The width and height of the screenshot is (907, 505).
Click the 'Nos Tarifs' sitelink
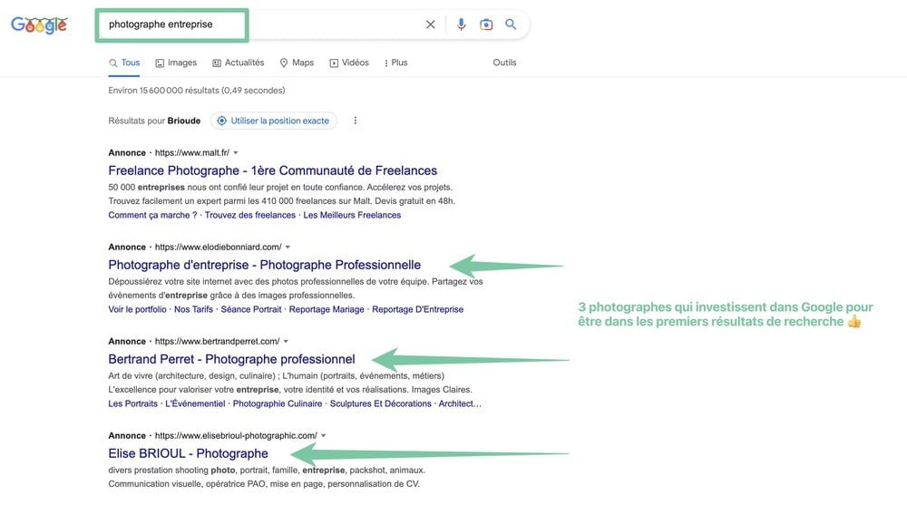(x=193, y=309)
